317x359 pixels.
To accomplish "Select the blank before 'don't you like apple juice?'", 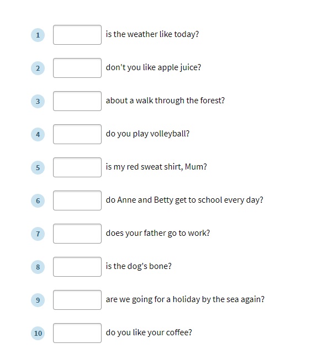I will (77, 68).
